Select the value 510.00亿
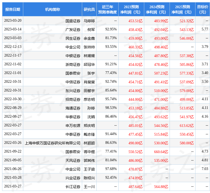 point(161,91)
